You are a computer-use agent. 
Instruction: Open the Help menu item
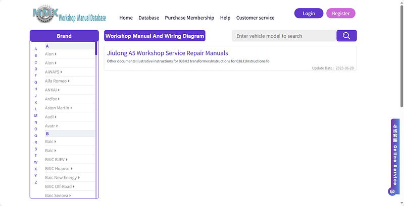(x=225, y=18)
